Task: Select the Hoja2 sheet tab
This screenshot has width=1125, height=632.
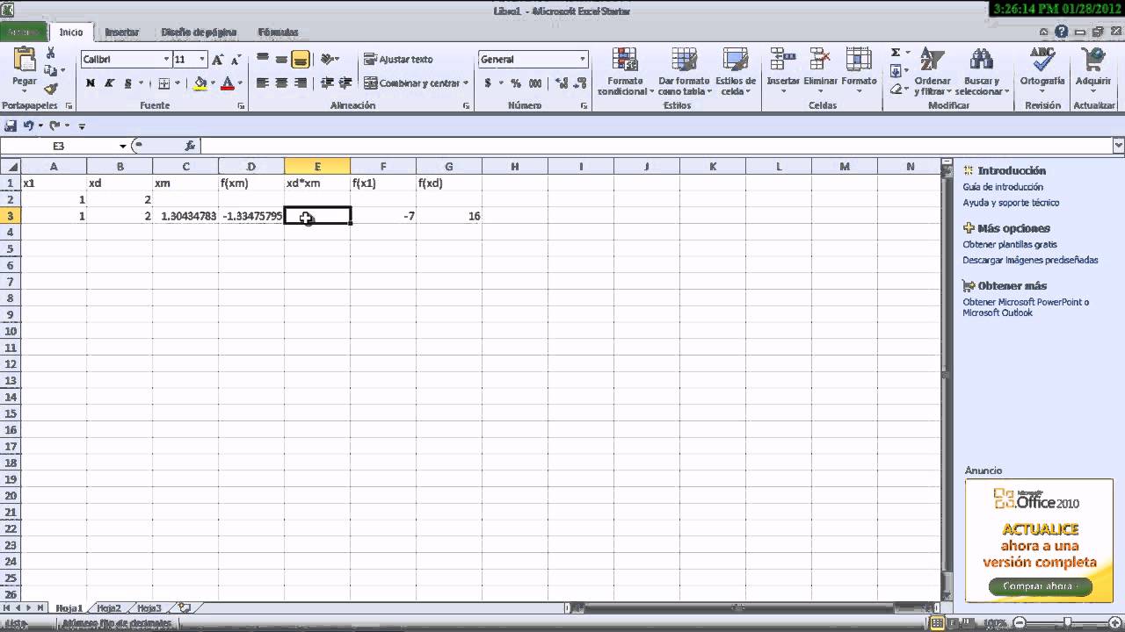Action: coord(109,607)
